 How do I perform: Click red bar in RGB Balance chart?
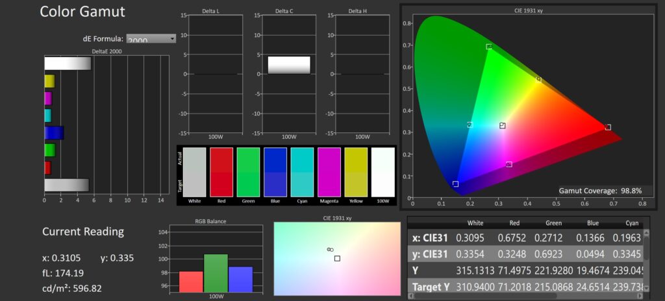point(191,282)
